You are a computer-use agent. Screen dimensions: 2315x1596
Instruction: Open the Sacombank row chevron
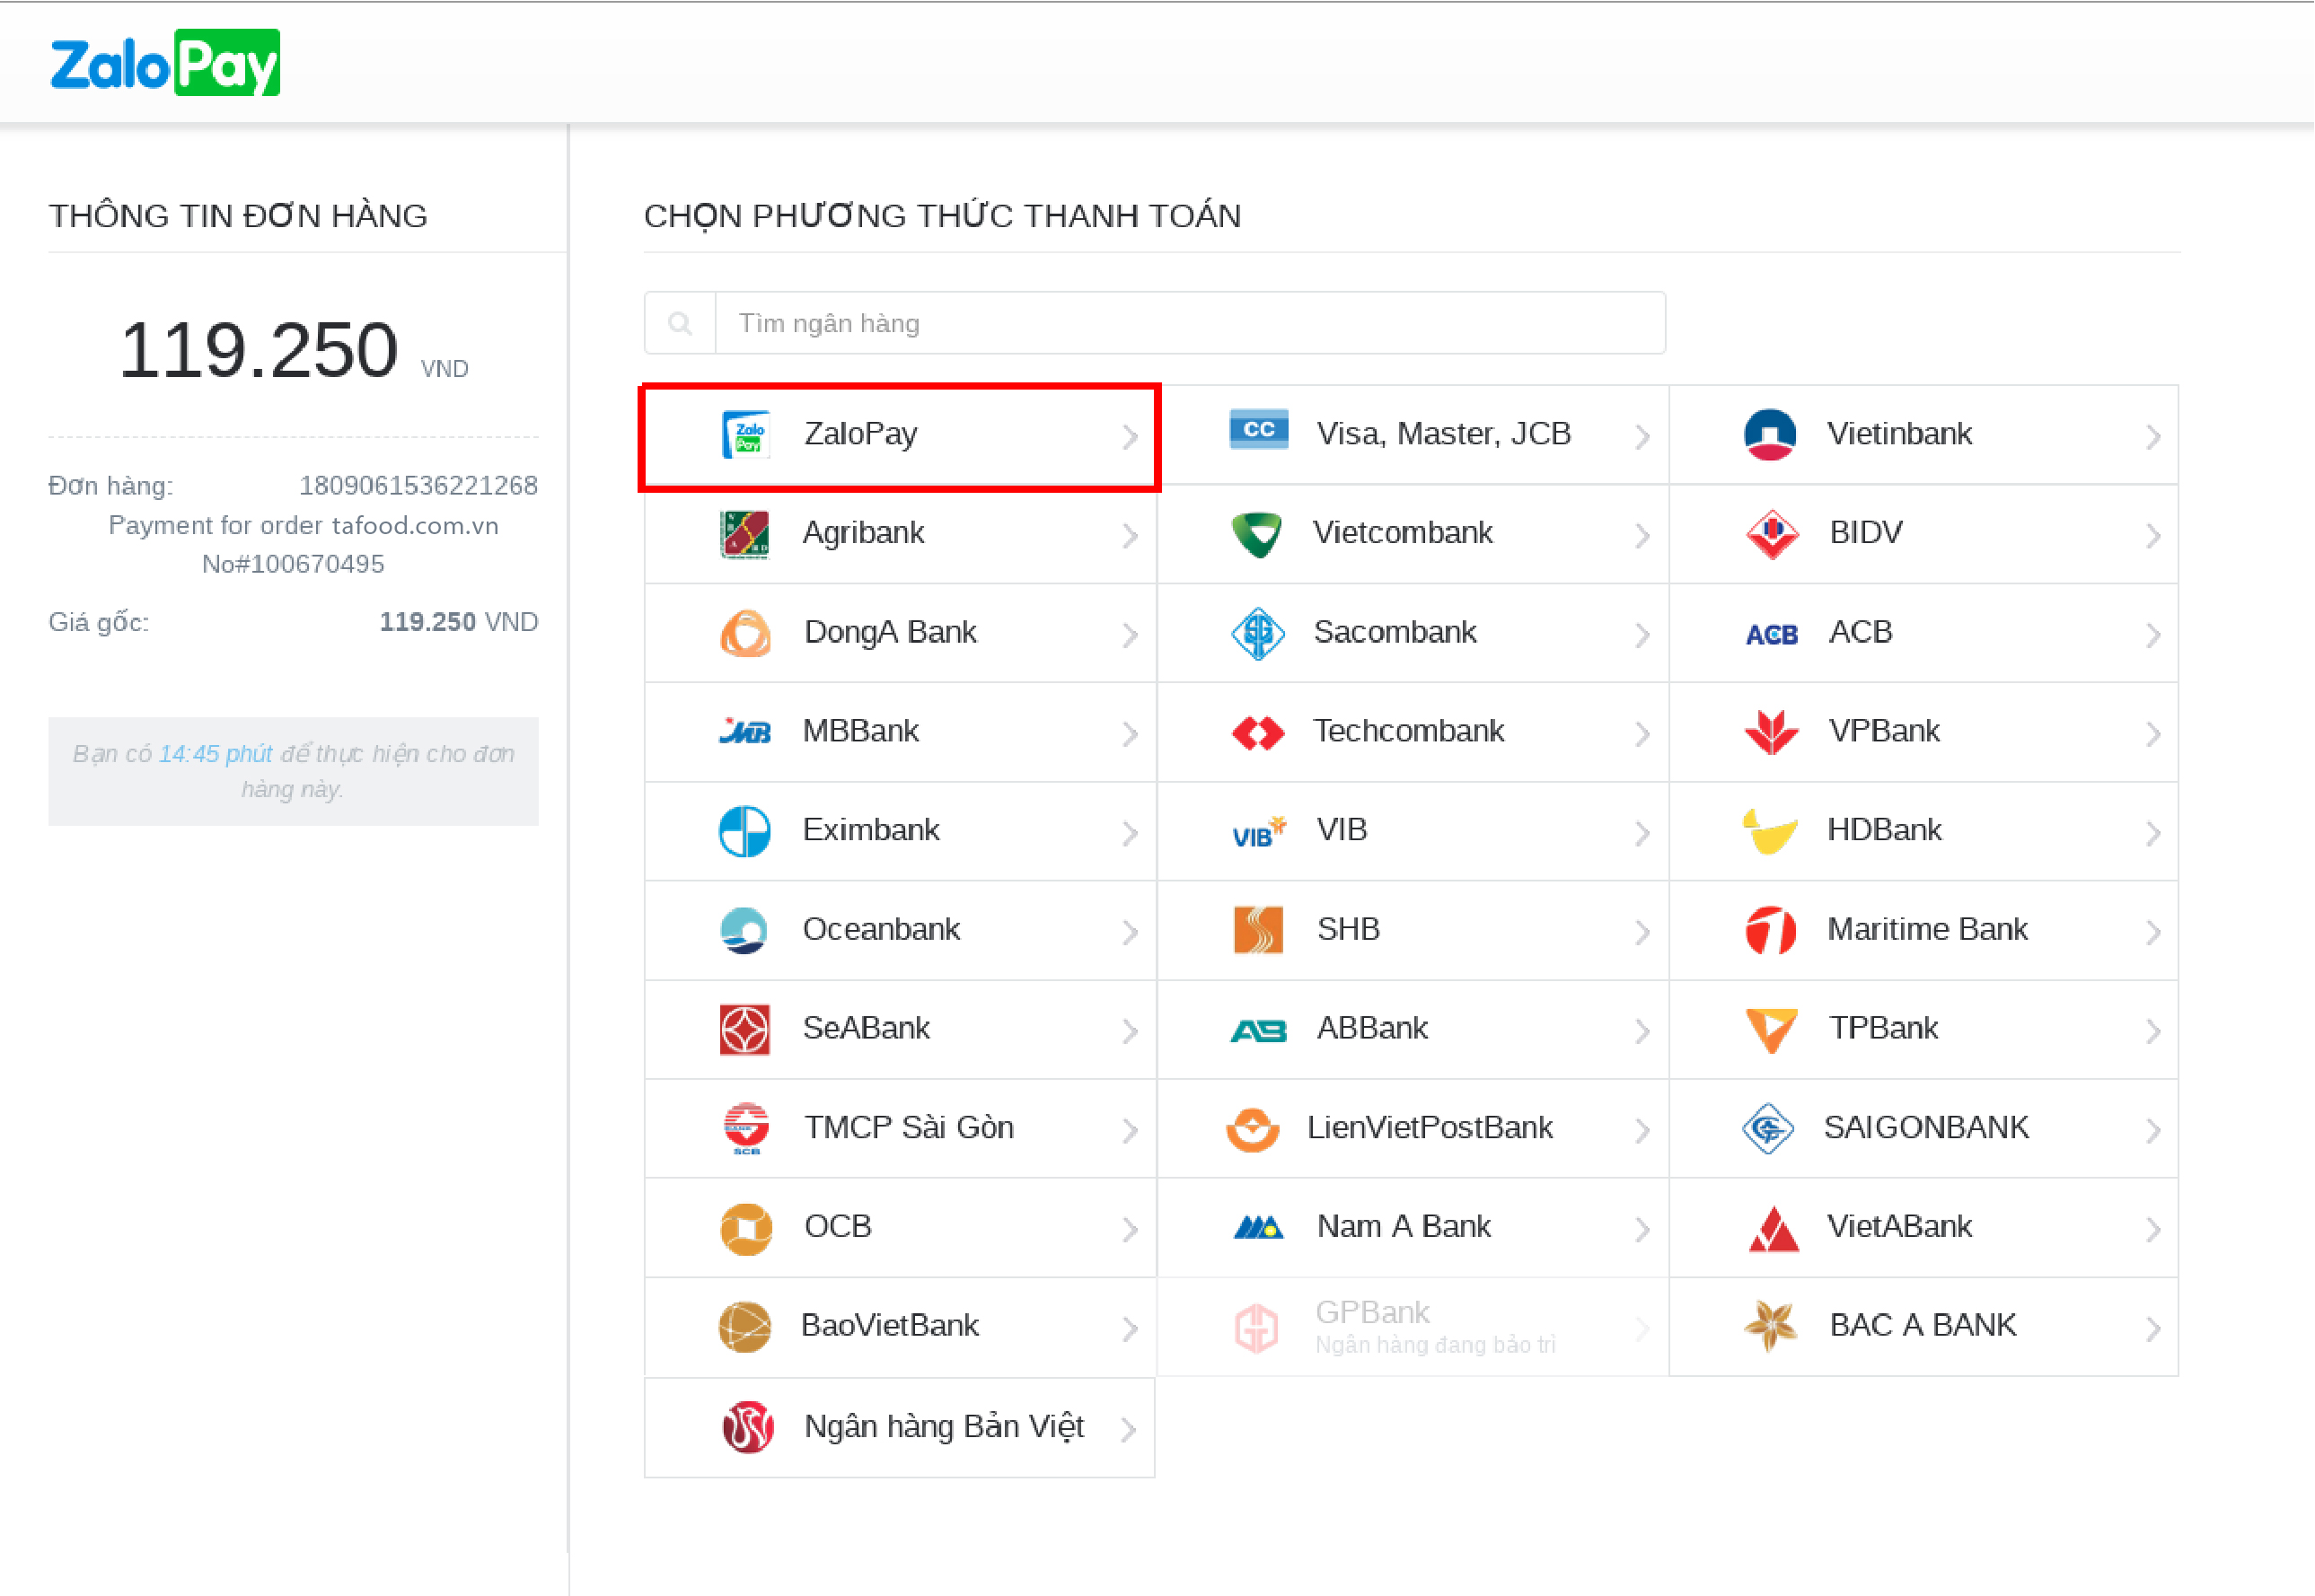pos(1642,635)
